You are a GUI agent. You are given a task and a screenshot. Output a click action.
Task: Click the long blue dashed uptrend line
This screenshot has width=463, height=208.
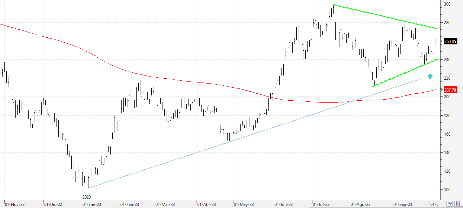click(x=254, y=133)
